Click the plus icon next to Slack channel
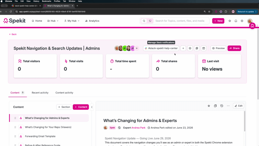Screen dimensions: 259x146 [183, 48]
